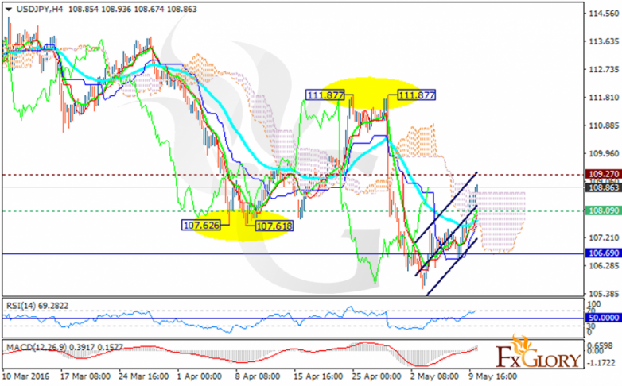Click the 111.810 price axis value

click(605, 98)
